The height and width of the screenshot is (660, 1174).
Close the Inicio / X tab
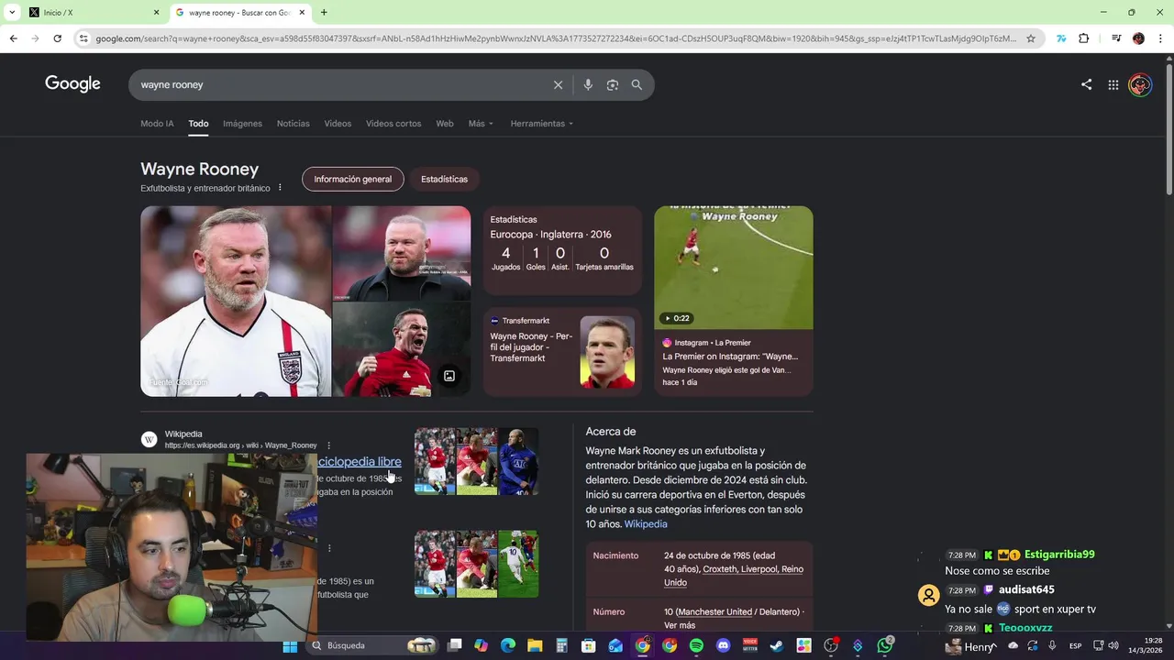pos(156,12)
